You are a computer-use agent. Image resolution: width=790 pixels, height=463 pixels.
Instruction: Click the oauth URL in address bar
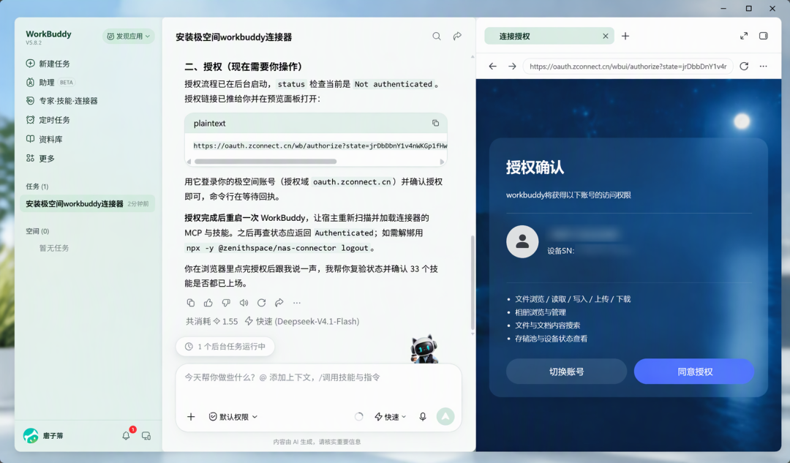628,66
